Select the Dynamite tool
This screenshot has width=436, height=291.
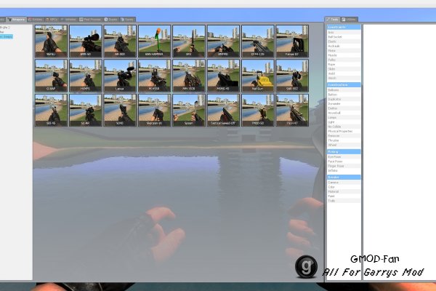[344, 103]
